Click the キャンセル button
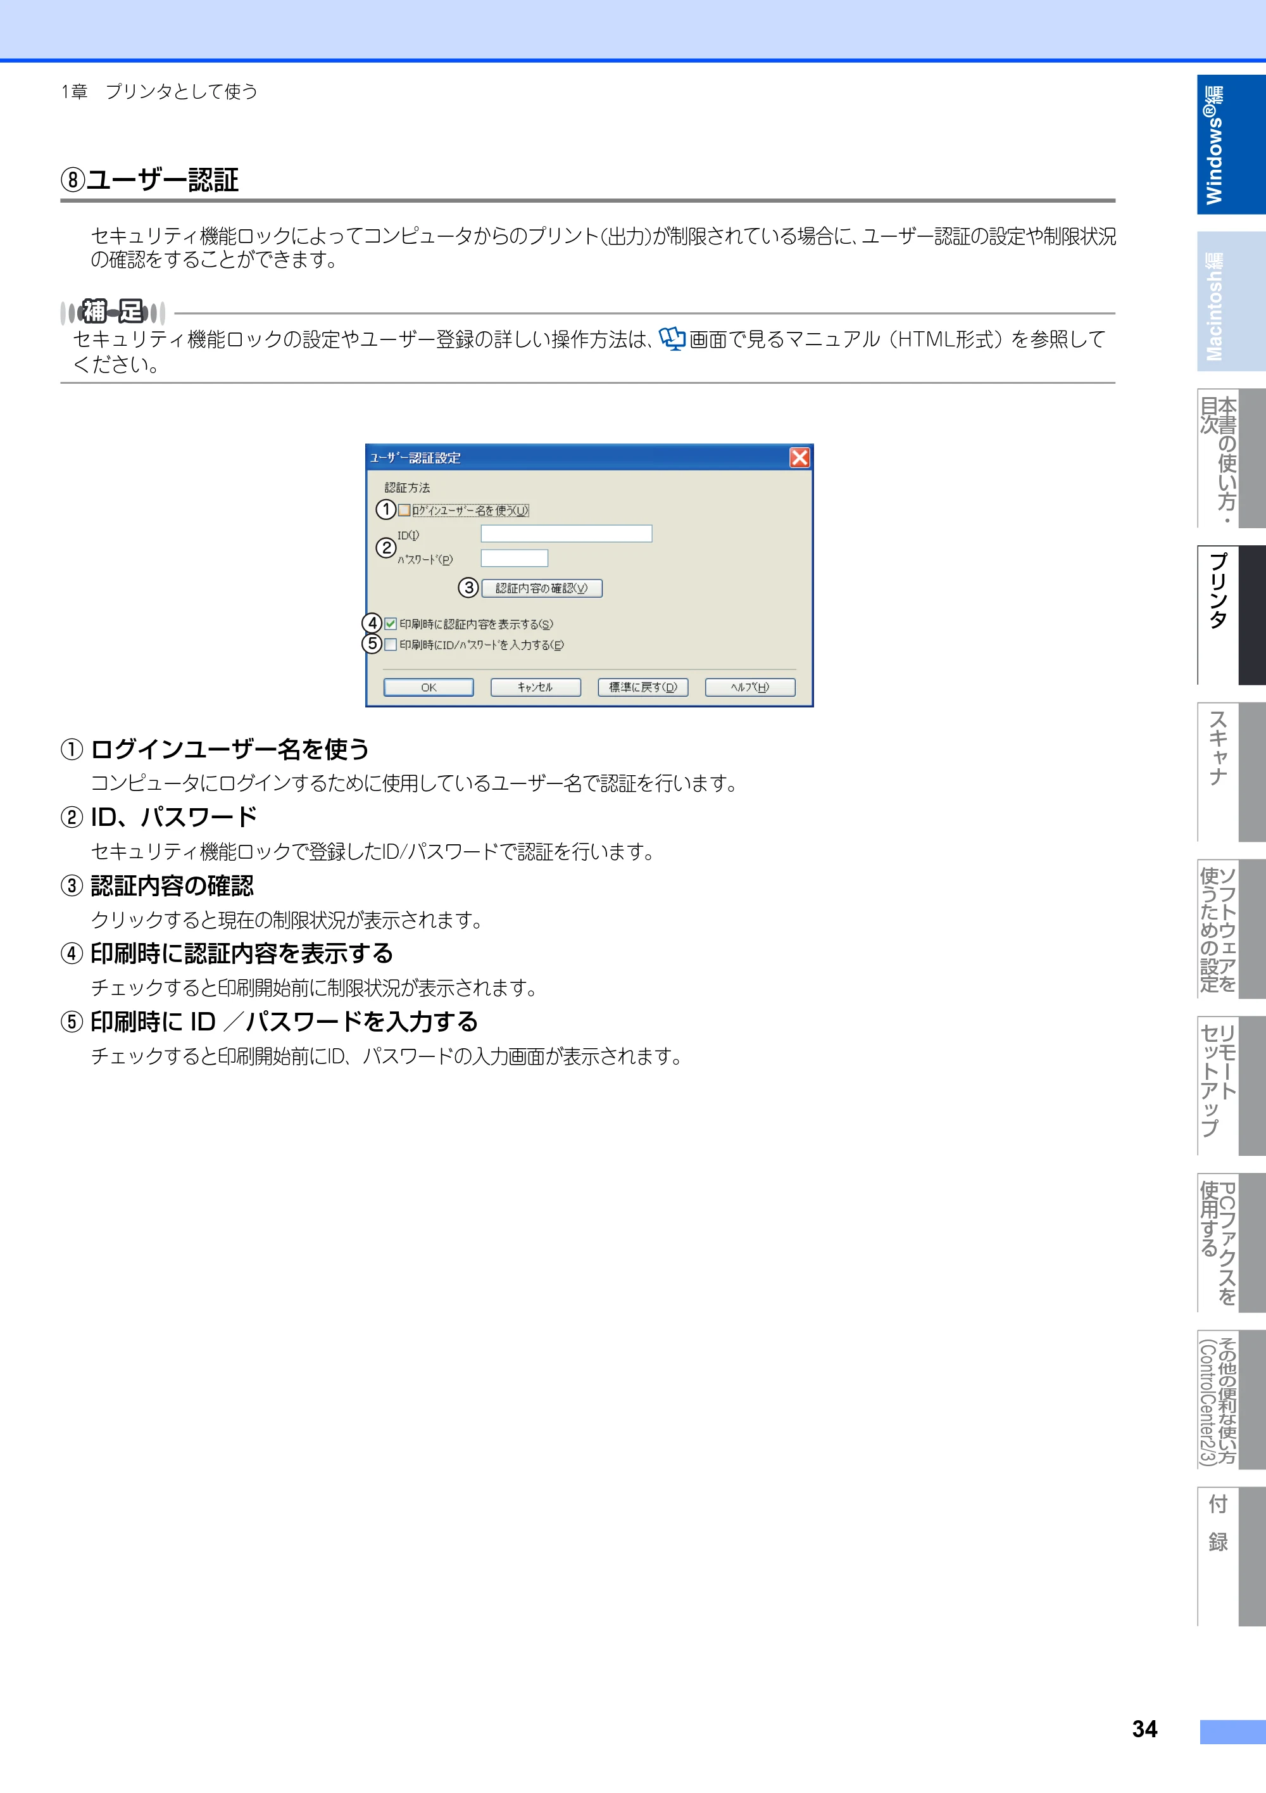The image size is (1266, 1793). coord(536,687)
